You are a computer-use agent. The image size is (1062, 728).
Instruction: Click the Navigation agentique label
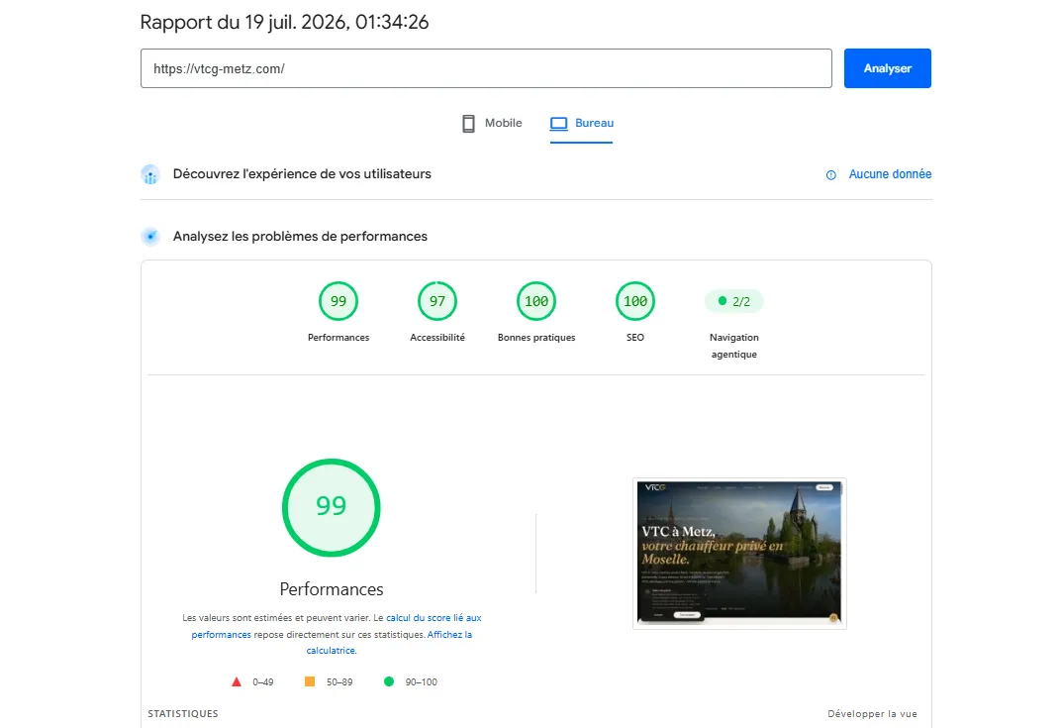[734, 346]
